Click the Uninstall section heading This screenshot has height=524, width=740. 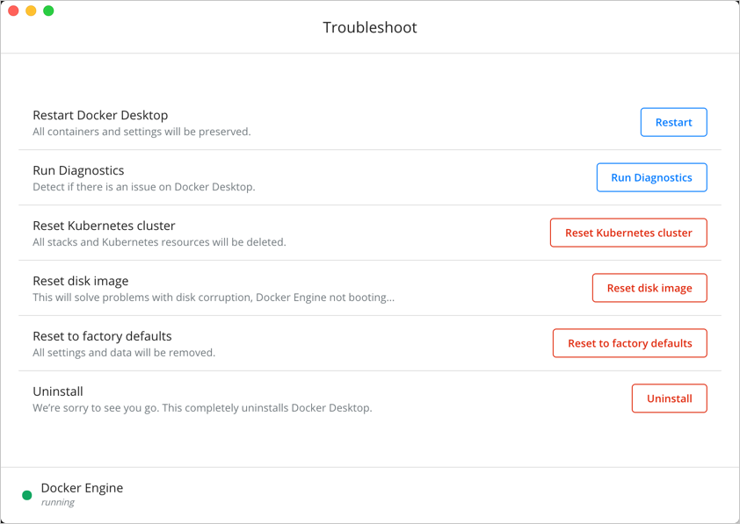[58, 391]
